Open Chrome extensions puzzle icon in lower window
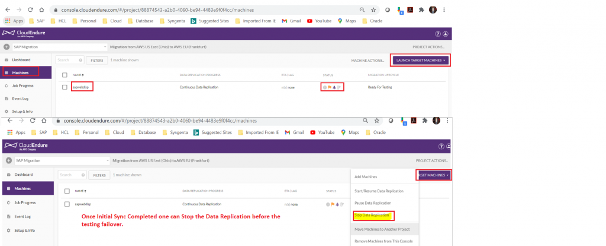 tap(425, 120)
